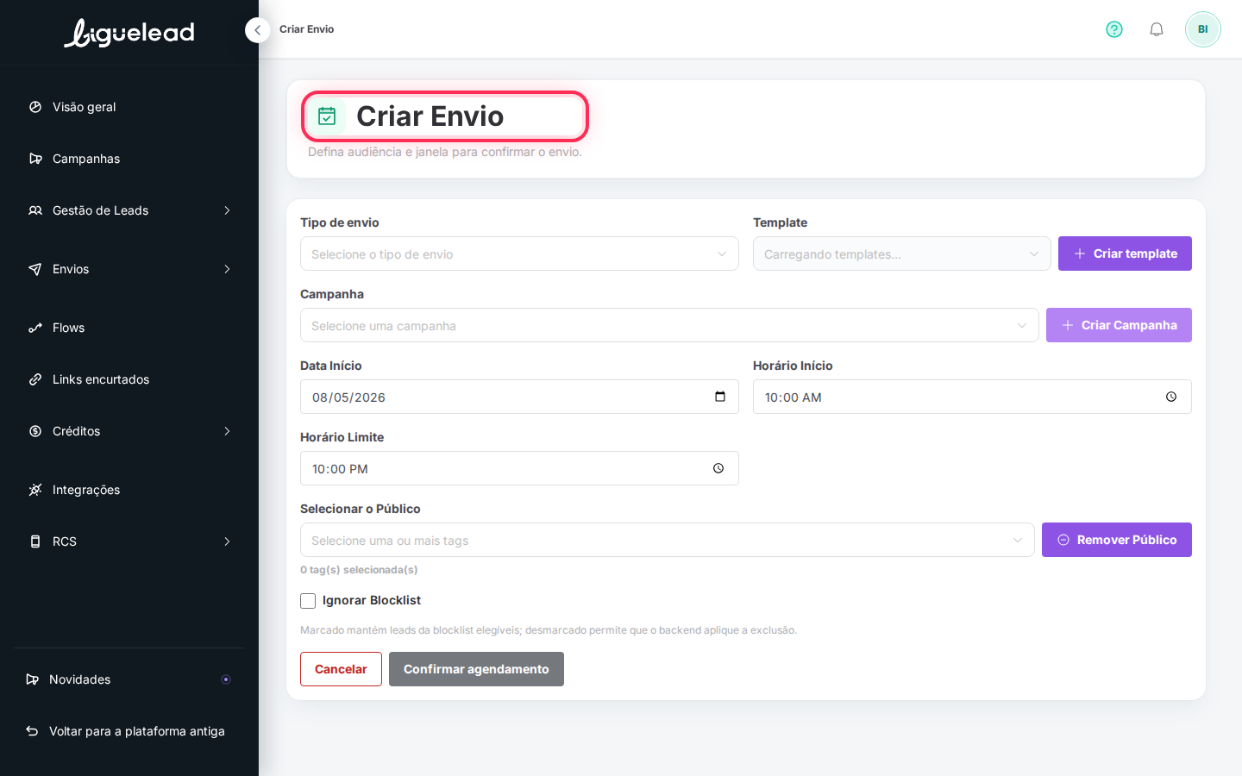Click the Data Início date field
Screen dimensions: 1242x776
pyautogui.click(x=519, y=397)
